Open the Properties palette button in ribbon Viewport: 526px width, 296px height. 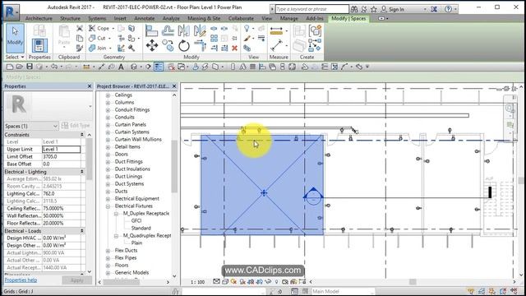pyautogui.click(x=39, y=45)
